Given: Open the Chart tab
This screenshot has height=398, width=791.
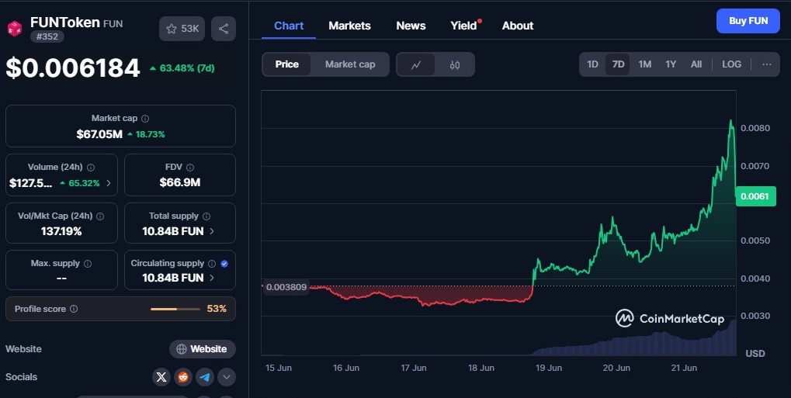Looking at the screenshot, I should click(x=289, y=26).
